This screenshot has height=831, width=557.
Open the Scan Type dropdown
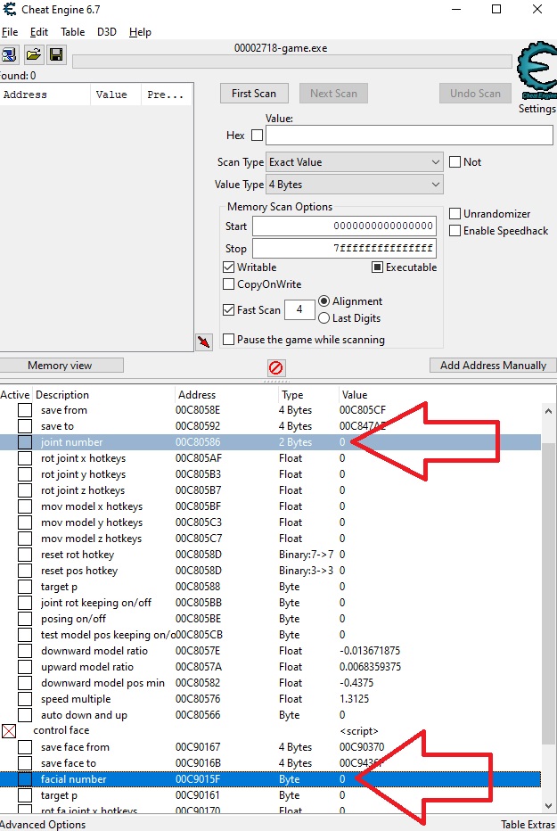(x=354, y=162)
